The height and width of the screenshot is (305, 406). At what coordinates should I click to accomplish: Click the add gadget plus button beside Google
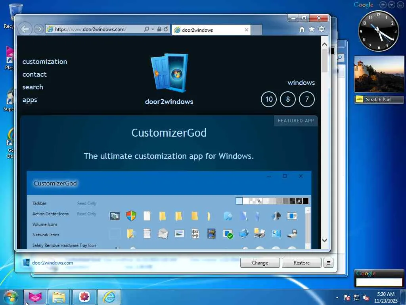click(x=383, y=5)
